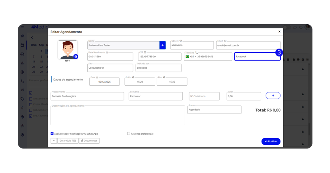Close the Editar Agendamento dialog
The height and width of the screenshot is (173, 330).
coord(279,32)
